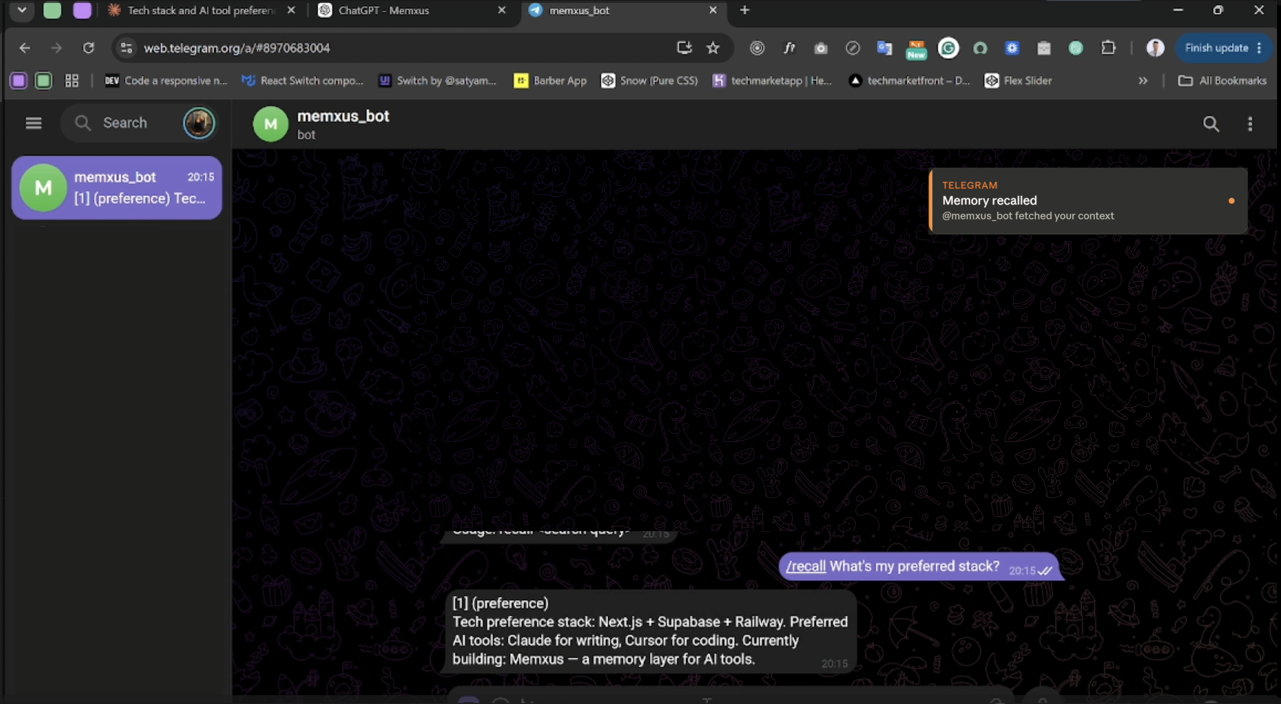Bookmark this page with star icon
Viewport: 1281px width, 704px height.
713,48
